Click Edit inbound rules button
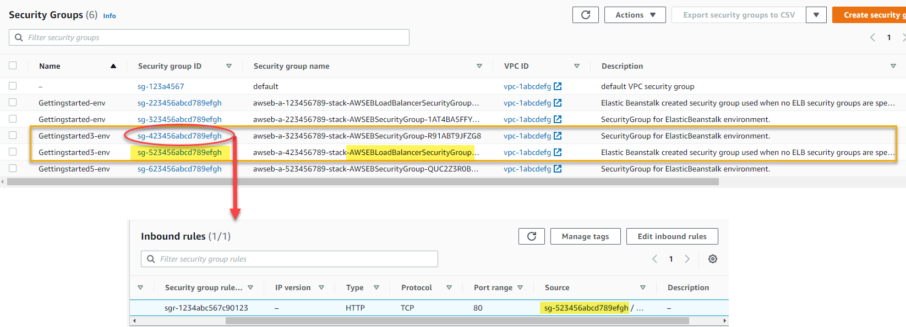 pyautogui.click(x=672, y=236)
